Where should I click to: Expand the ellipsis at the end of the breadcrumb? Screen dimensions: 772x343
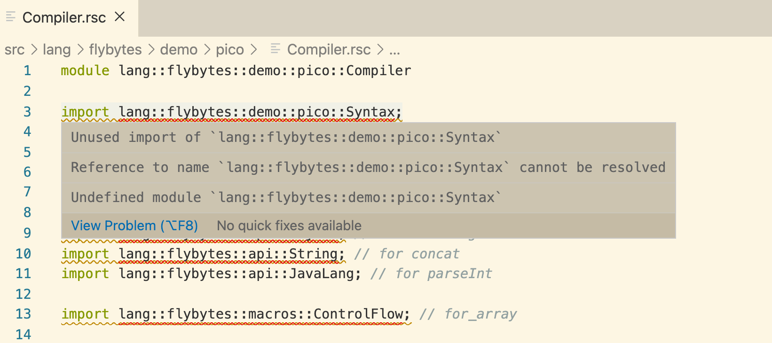click(x=395, y=49)
